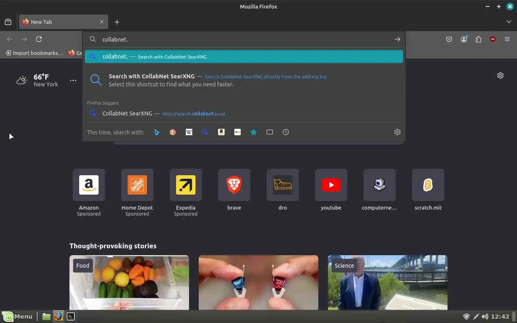
Task: Open the network tray icon
Action: click(x=476, y=317)
